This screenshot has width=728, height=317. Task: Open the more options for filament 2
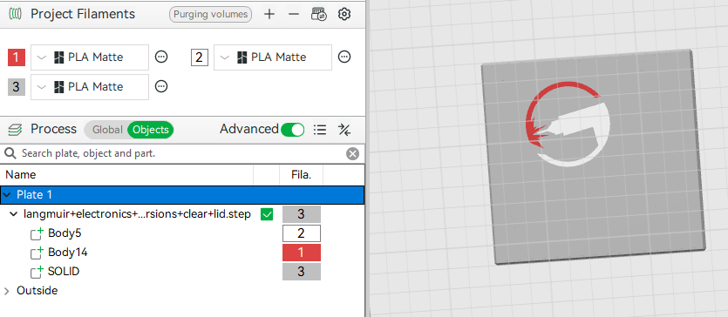(344, 57)
